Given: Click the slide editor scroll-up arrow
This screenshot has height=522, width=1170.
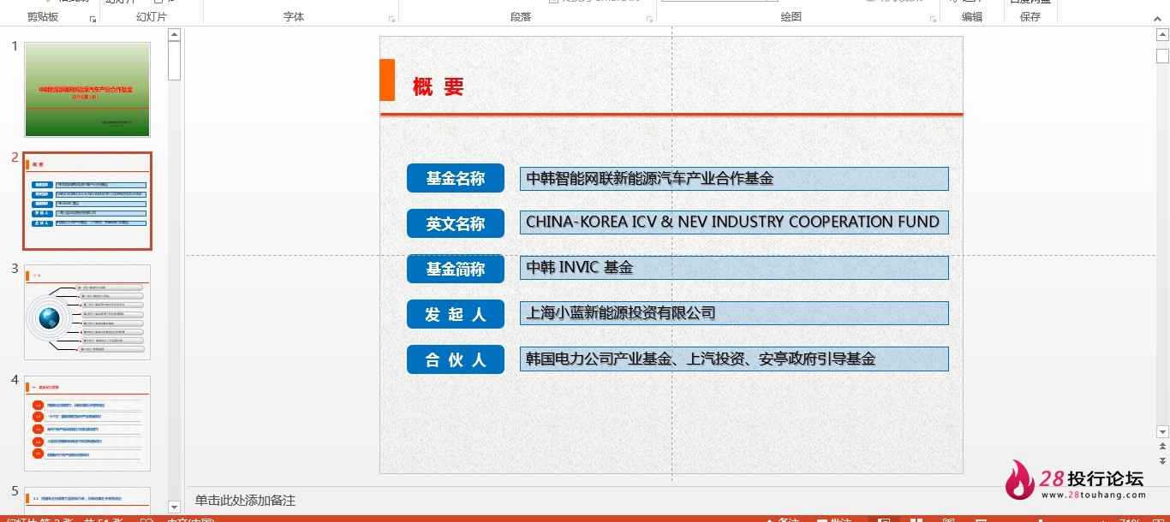Looking at the screenshot, I should [1162, 36].
